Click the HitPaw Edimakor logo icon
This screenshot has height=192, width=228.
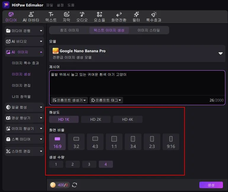pyautogui.click(x=6, y=5)
